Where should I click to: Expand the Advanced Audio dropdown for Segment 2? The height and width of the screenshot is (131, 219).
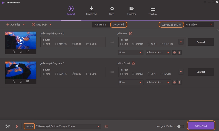[x=158, y=82]
